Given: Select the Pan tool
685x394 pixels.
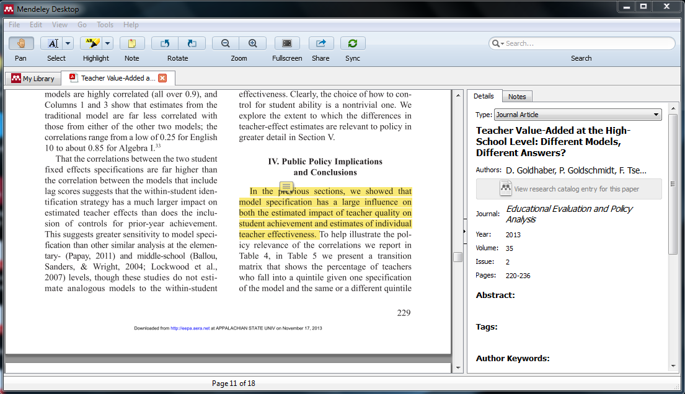Looking at the screenshot, I should (20, 43).
